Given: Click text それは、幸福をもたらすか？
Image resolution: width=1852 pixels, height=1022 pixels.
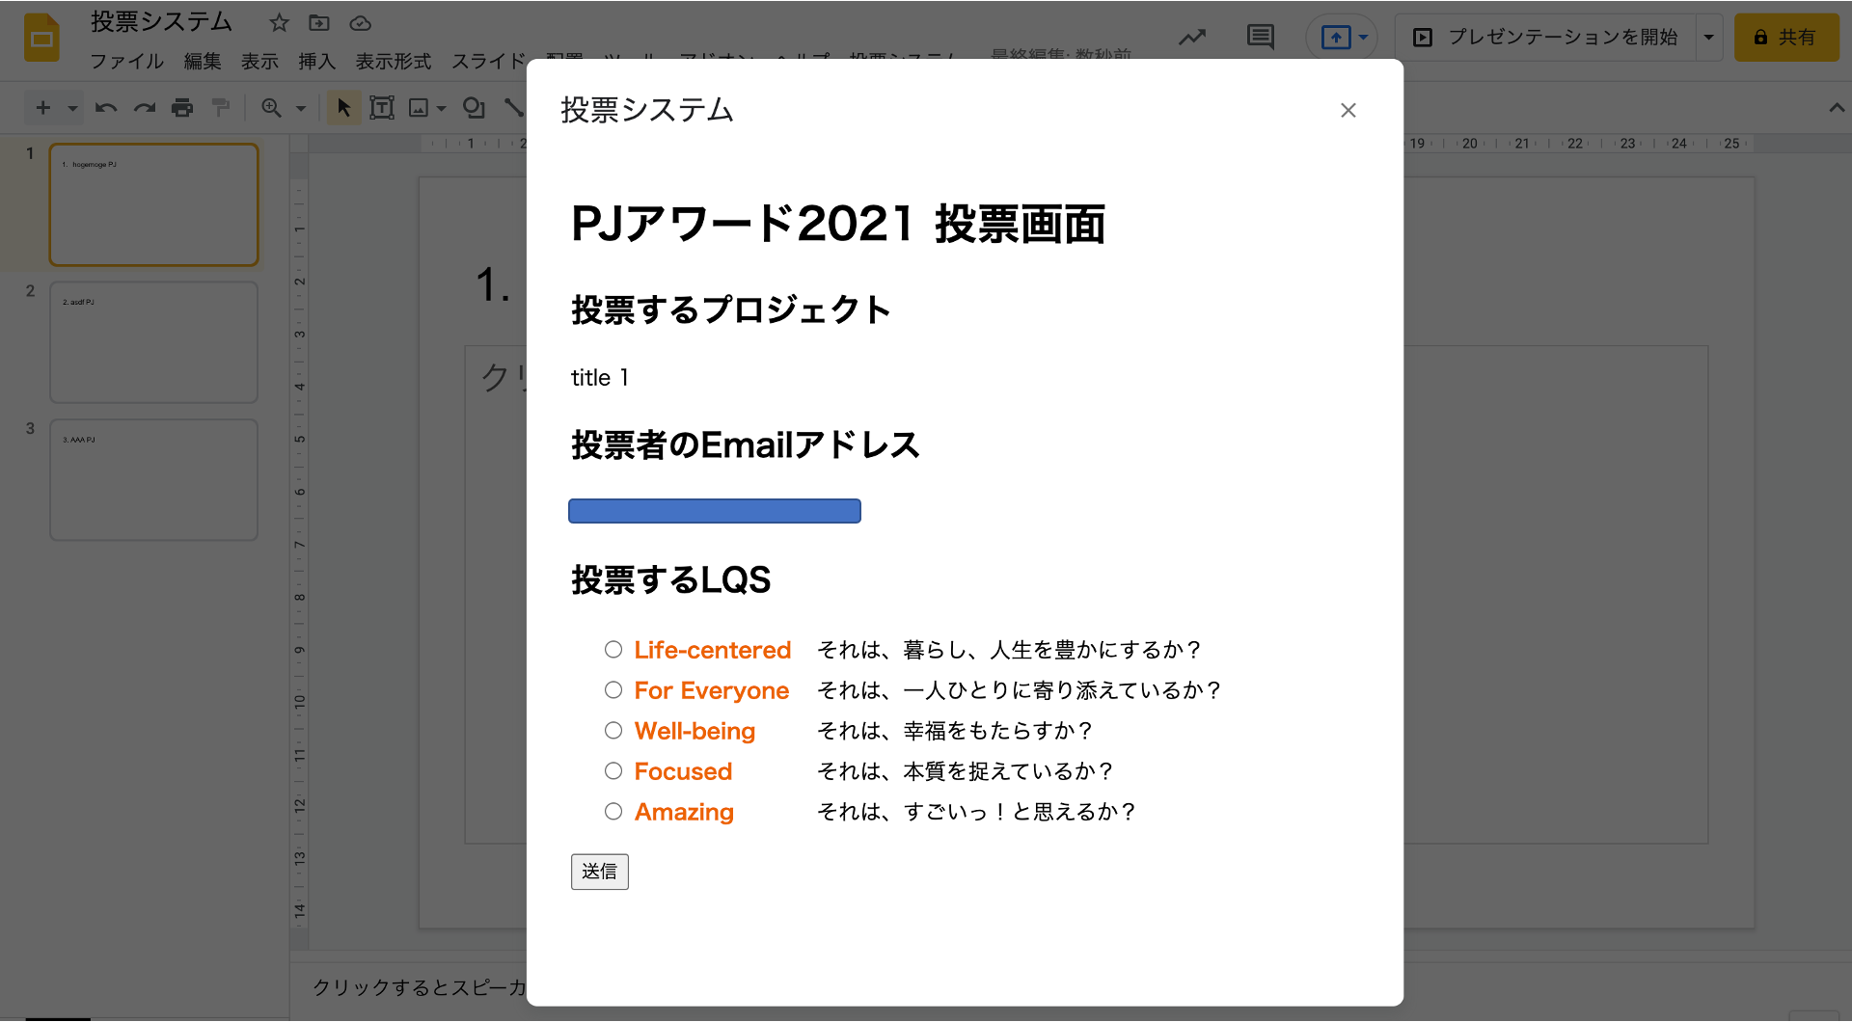Looking at the screenshot, I should pyautogui.click(x=956, y=731).
